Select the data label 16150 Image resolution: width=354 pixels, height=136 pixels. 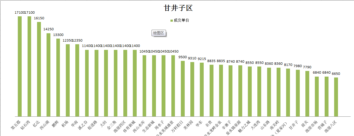[39, 18]
